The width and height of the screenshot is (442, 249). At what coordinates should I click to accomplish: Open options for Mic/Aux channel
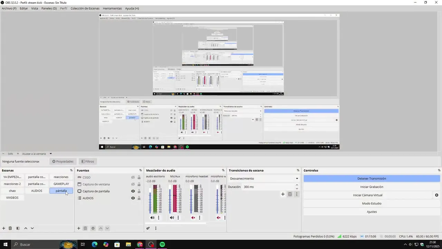click(x=178, y=218)
